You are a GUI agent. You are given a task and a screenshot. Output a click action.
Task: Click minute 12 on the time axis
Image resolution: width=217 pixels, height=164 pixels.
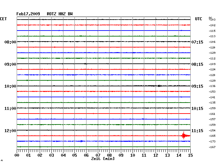156,155
